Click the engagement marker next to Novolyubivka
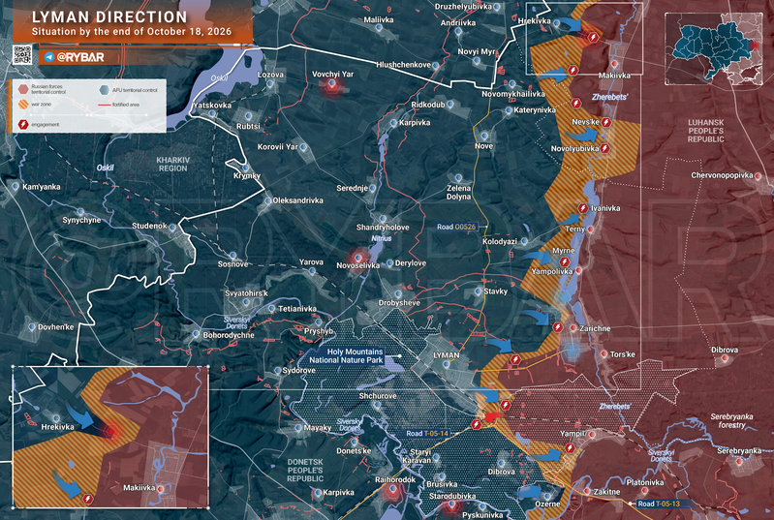Screen dimensions: 774x520 [605, 148]
